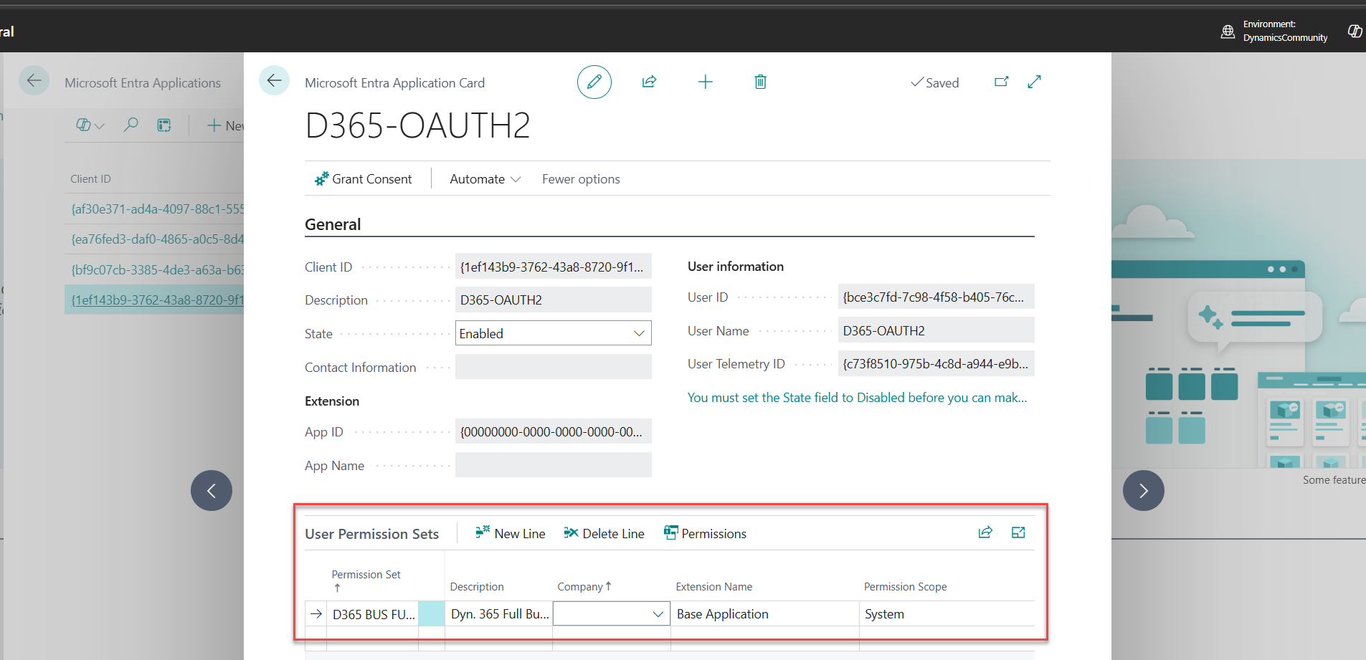The width and height of the screenshot is (1366, 660).
Task: Click the expand to full screen icon
Action: [1034, 82]
